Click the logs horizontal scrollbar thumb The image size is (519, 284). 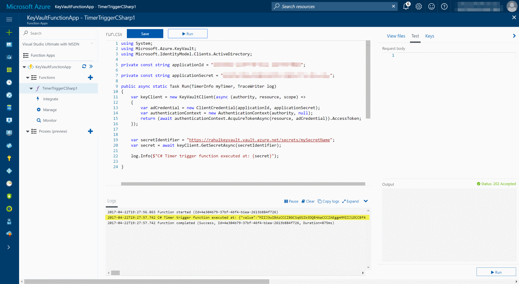pos(115,273)
